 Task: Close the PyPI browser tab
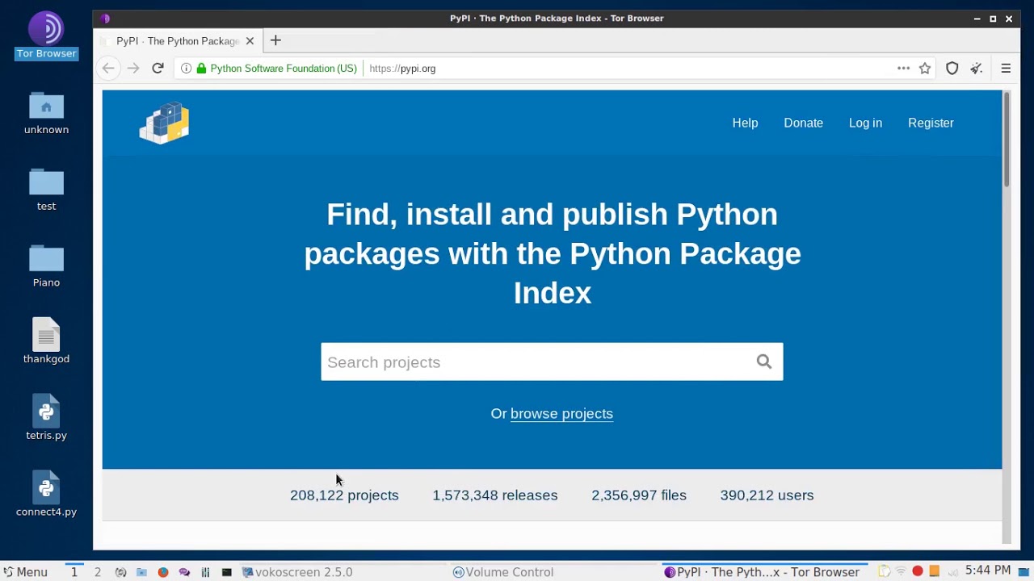click(x=250, y=41)
